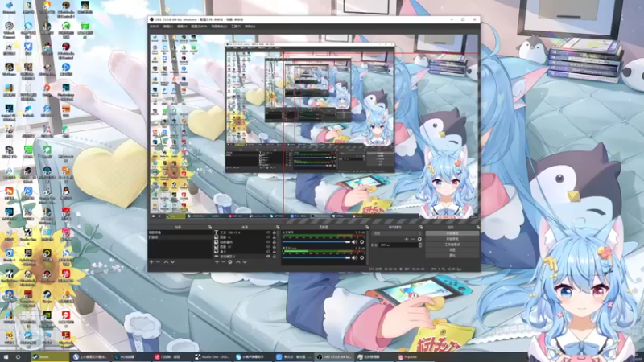Add a new source with the Sources plus icon
This screenshot has height=362, width=644.
217,262
